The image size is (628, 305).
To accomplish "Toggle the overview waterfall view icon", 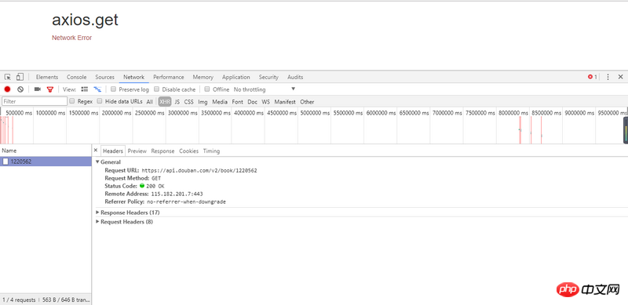I will click(97, 89).
